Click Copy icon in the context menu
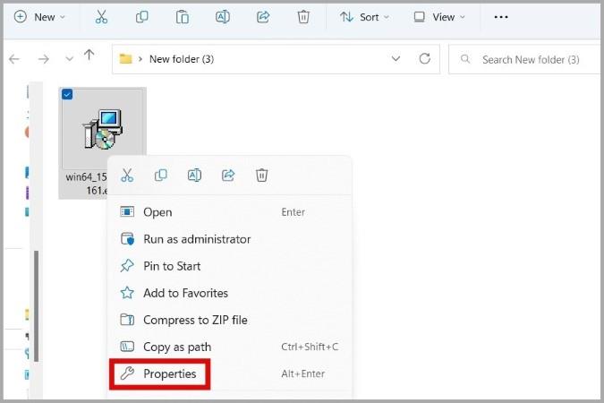This screenshot has width=604, height=403. click(x=161, y=176)
